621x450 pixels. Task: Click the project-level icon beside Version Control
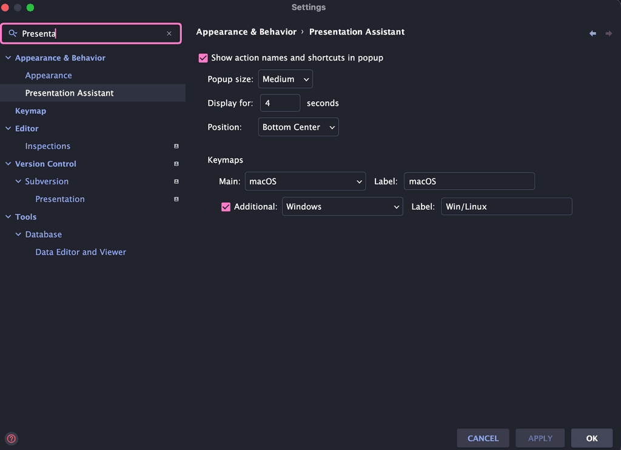click(176, 164)
